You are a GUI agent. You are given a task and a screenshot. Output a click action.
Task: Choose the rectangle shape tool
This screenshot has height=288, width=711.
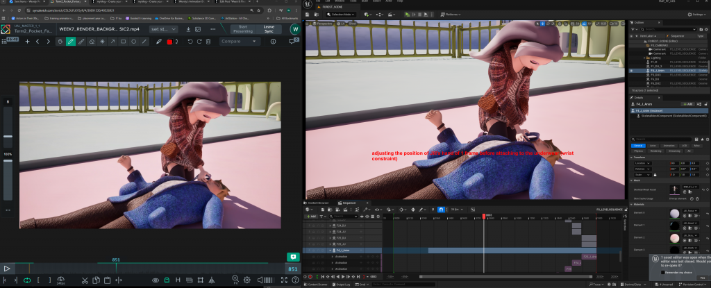pyautogui.click(x=123, y=42)
